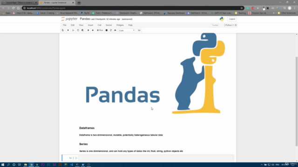Viewport: 298px width, 167px height.
Task: Open the browser profile avatar
Action: [x=290, y=8]
